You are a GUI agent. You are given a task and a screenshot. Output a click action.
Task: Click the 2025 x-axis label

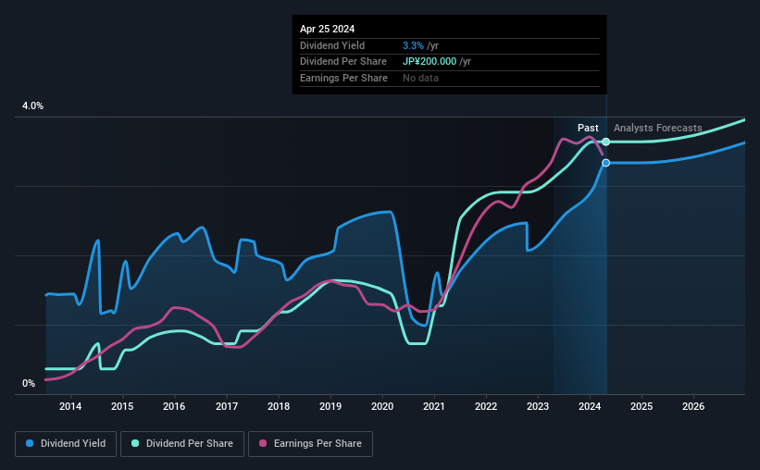642,406
